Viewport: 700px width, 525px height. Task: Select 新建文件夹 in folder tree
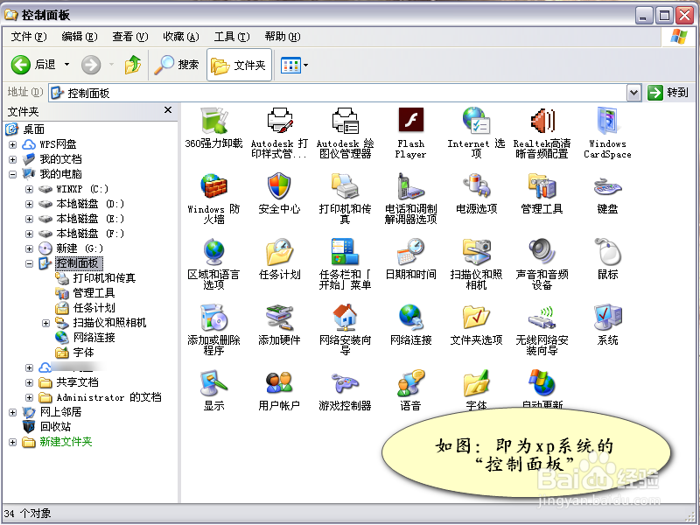[66, 442]
